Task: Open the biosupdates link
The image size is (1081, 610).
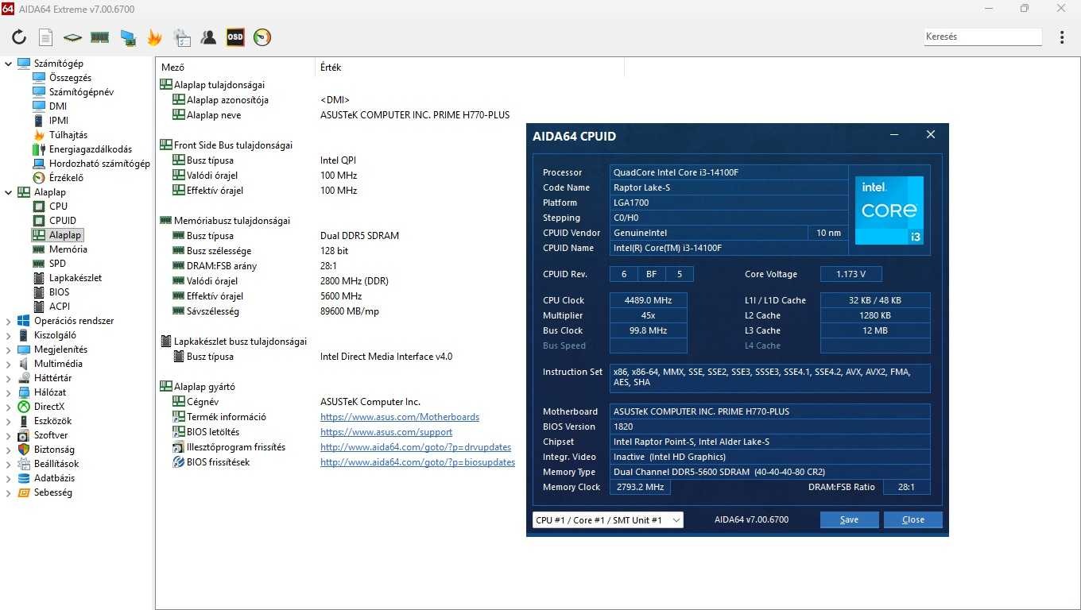Action: click(417, 462)
